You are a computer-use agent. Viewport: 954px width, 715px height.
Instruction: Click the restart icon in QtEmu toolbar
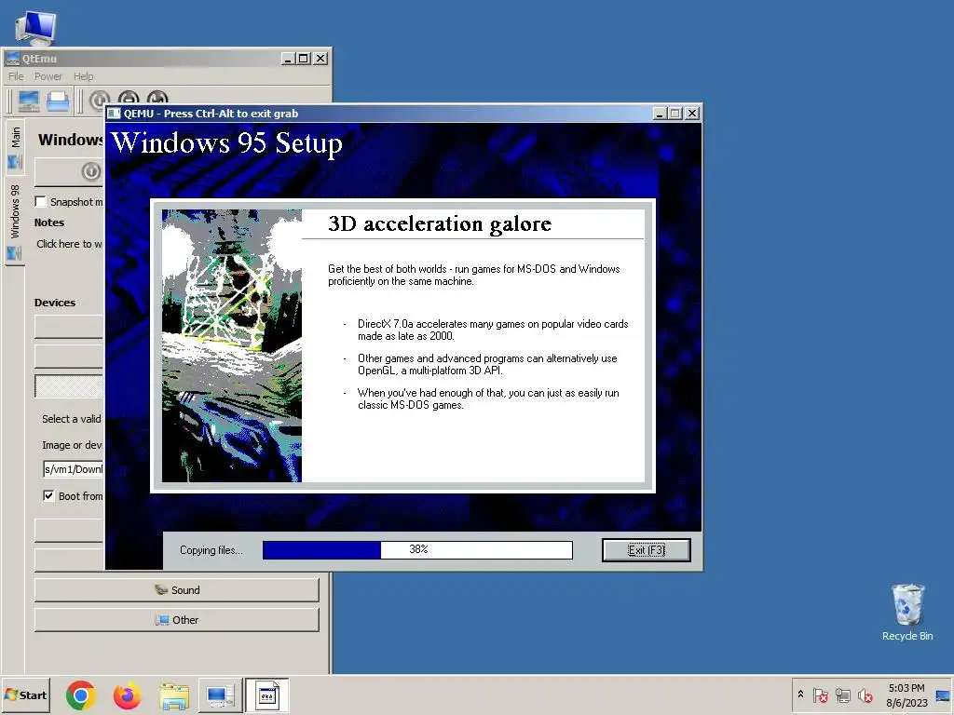157,97
